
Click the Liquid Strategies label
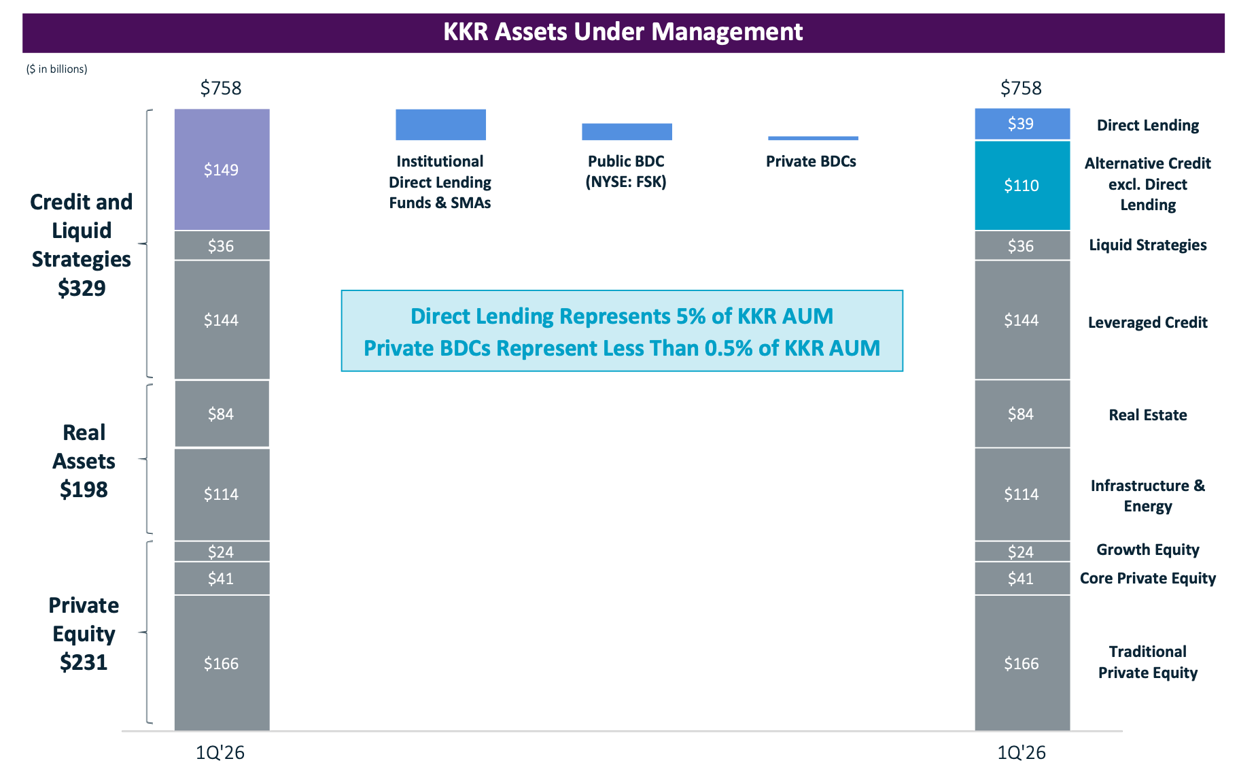click(1147, 245)
